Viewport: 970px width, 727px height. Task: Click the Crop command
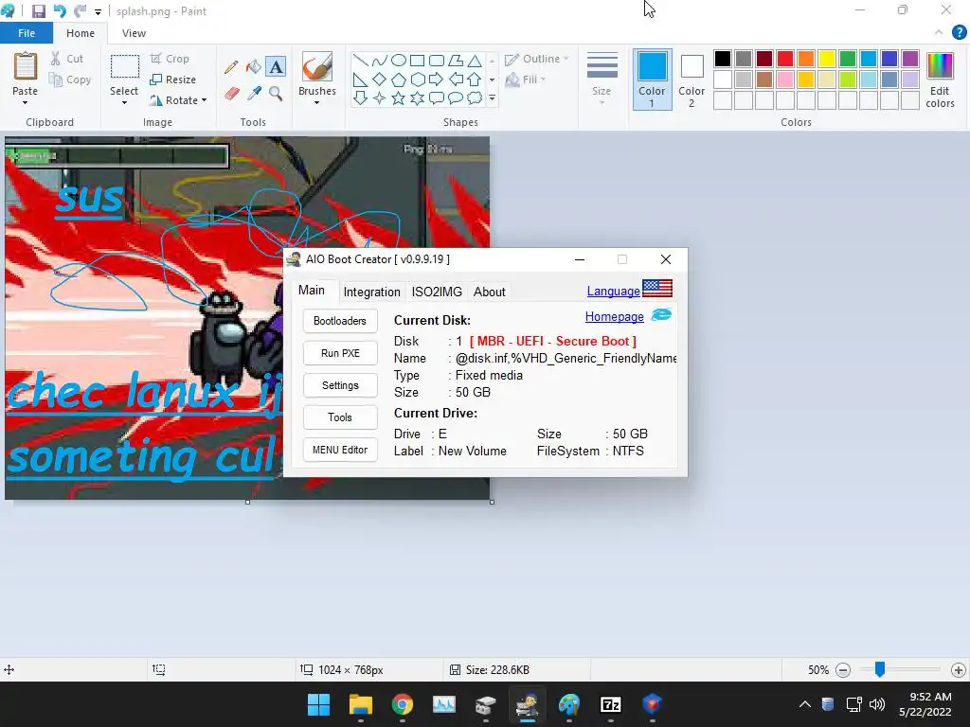coord(170,59)
